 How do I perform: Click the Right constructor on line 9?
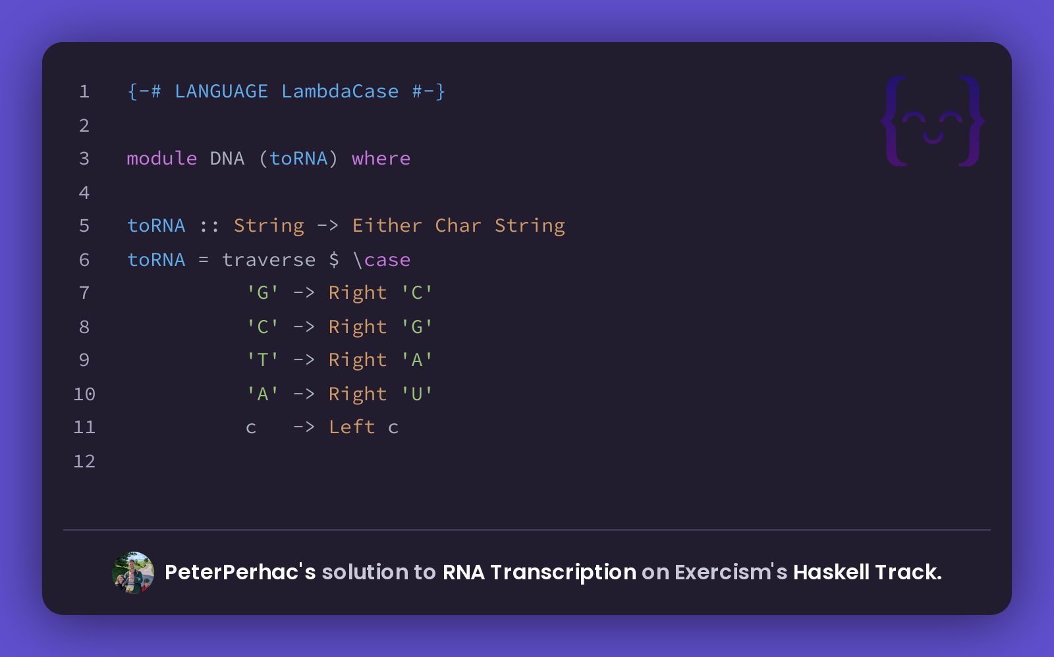coord(358,360)
